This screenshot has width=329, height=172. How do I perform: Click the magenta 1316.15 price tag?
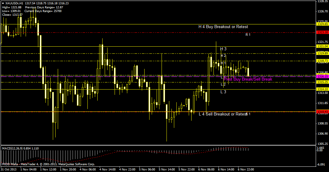coord(322,76)
